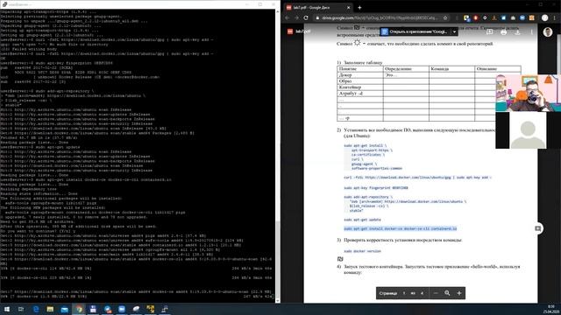Screen dimensions: 561x315
Task: Click the page number field in viewer
Action: pos(404,293)
